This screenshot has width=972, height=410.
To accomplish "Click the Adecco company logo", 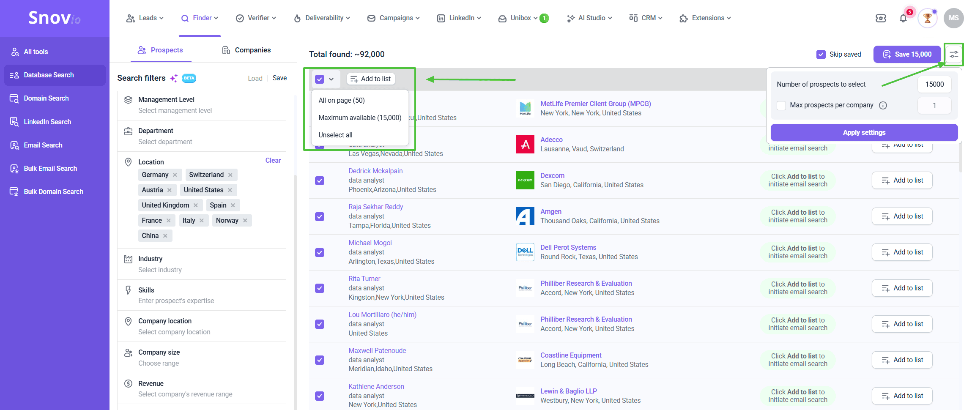I will click(525, 145).
